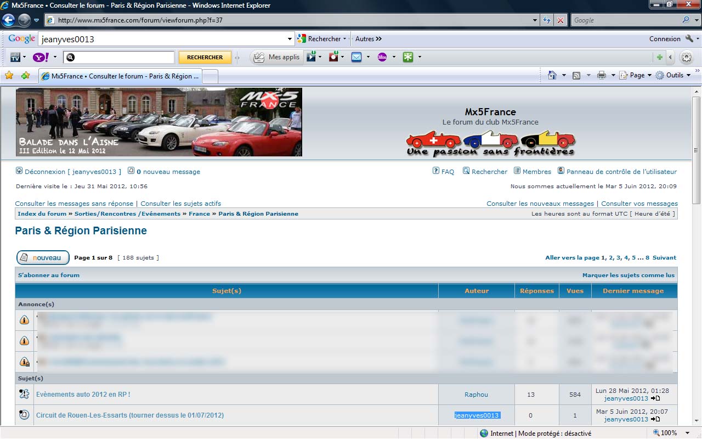Click the Yahoo toolbar search input field
This screenshot has height=439, width=702.
[x=120, y=57]
